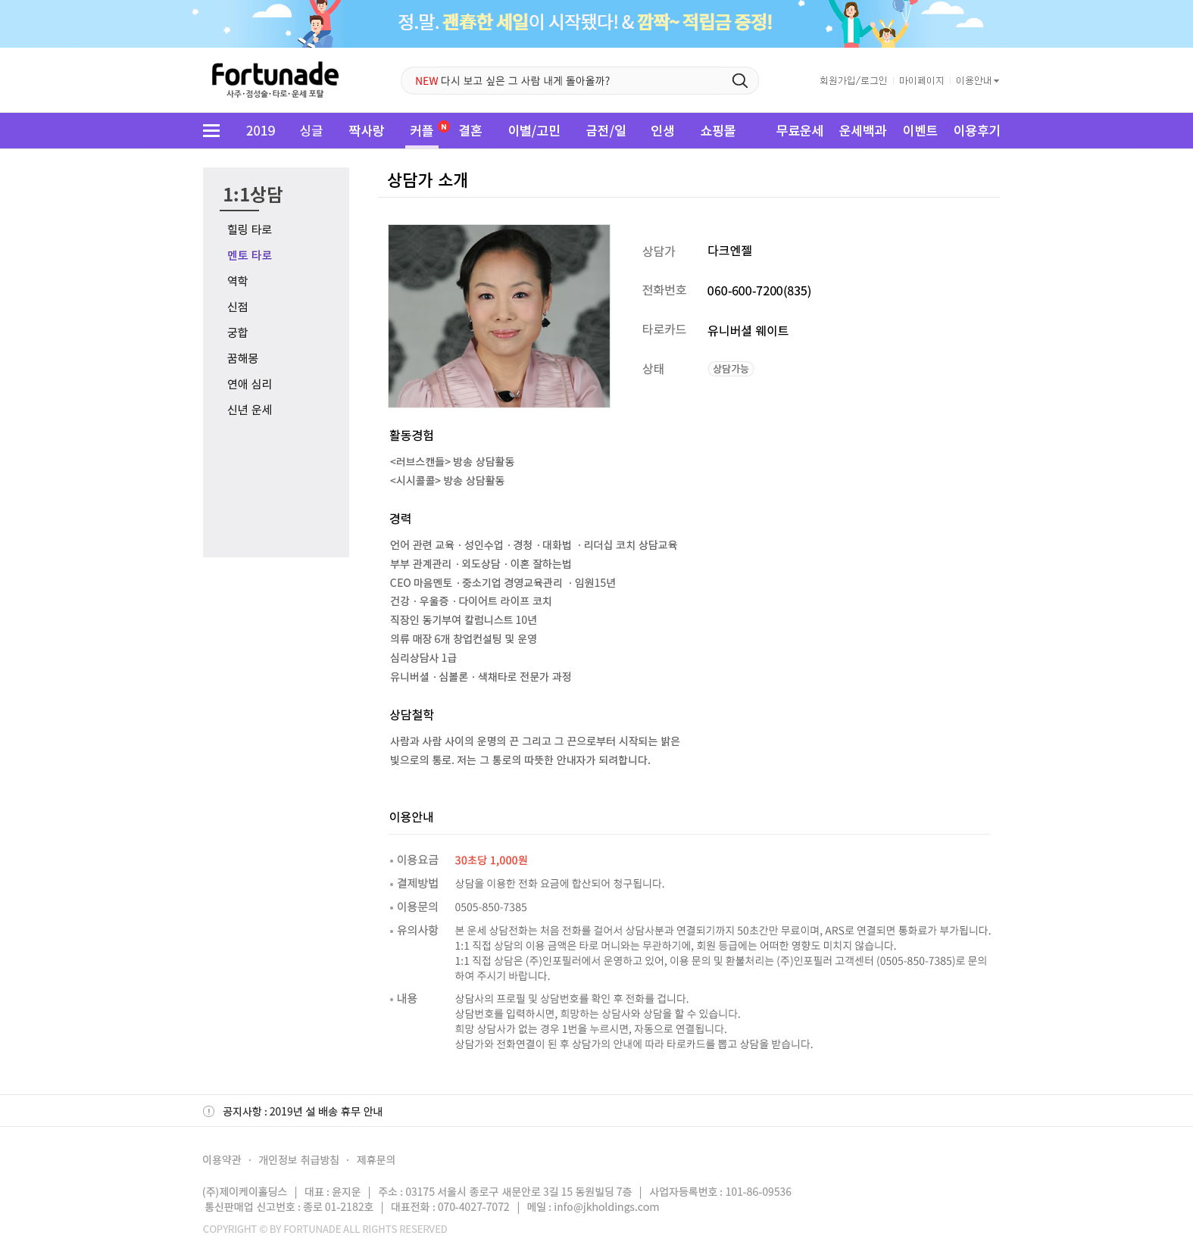The image size is (1193, 1245).
Task: Click email info@jkholdings.com in footer
Action: coord(606,1207)
